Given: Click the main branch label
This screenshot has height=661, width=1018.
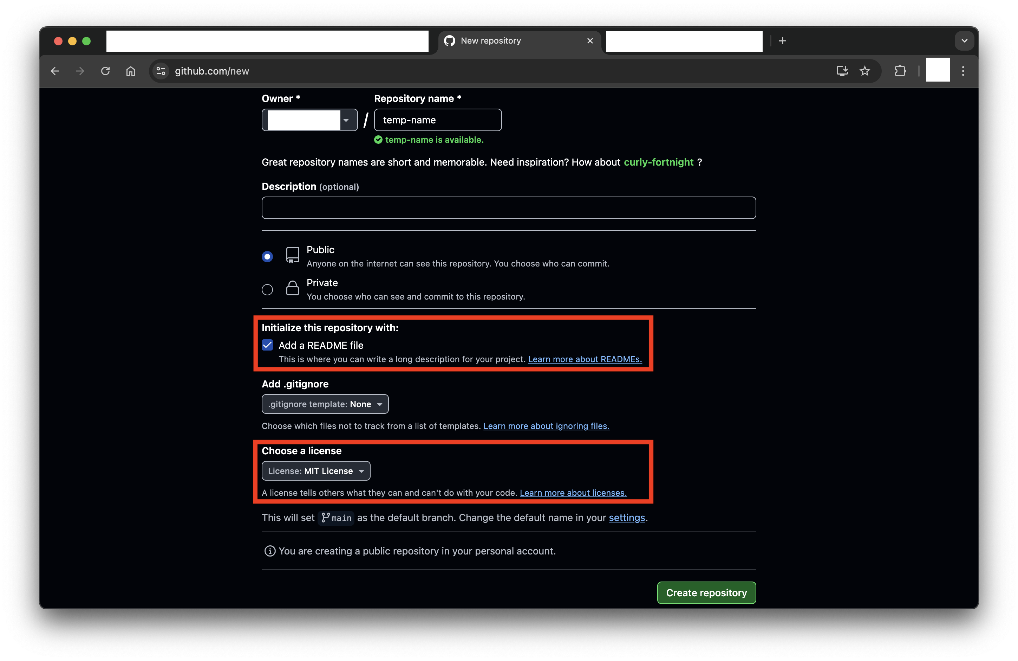Looking at the screenshot, I should pos(336,518).
